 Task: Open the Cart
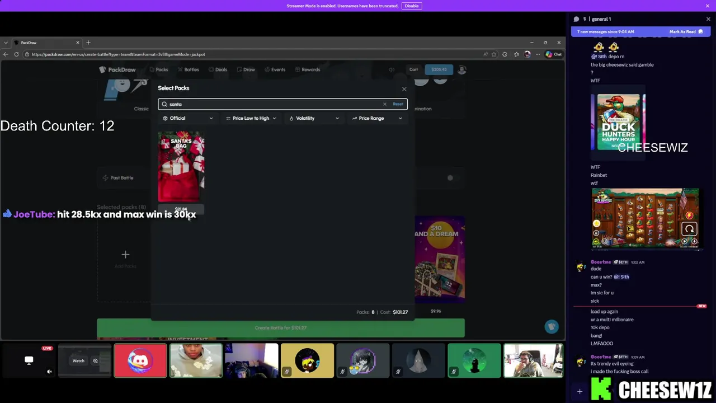(x=413, y=69)
